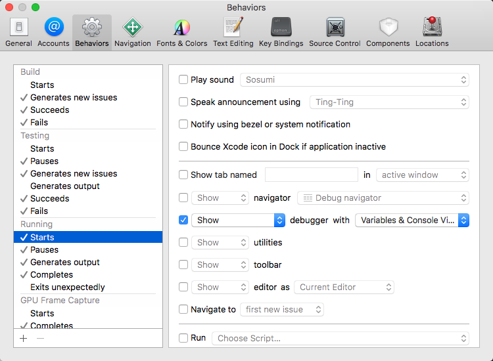Toggle the navigator row checkbox

tap(183, 198)
